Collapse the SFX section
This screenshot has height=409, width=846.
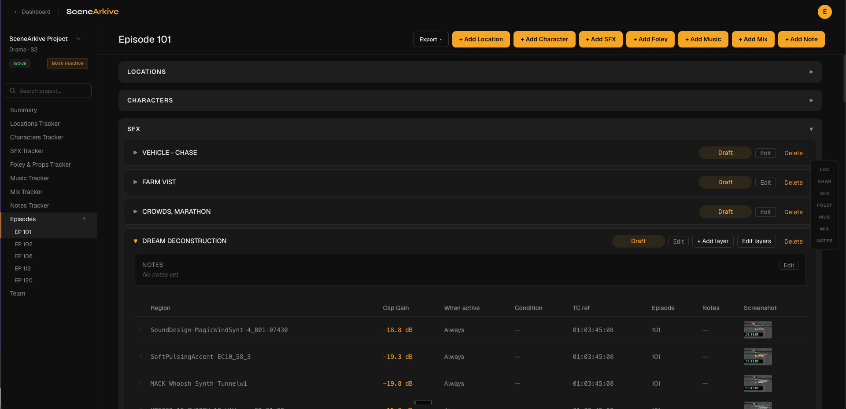[x=811, y=129]
